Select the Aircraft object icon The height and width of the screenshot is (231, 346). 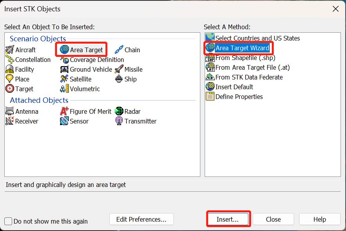pos(10,50)
